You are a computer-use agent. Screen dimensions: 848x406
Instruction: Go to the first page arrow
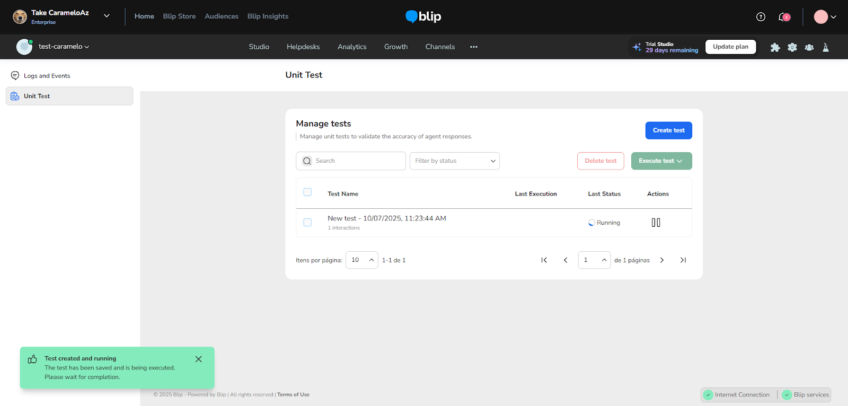544,260
